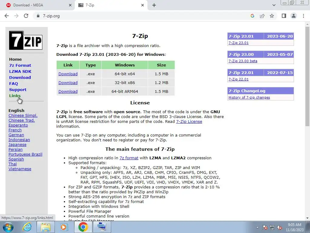
Task: Bookmark this page with the star
Action: [272, 16]
